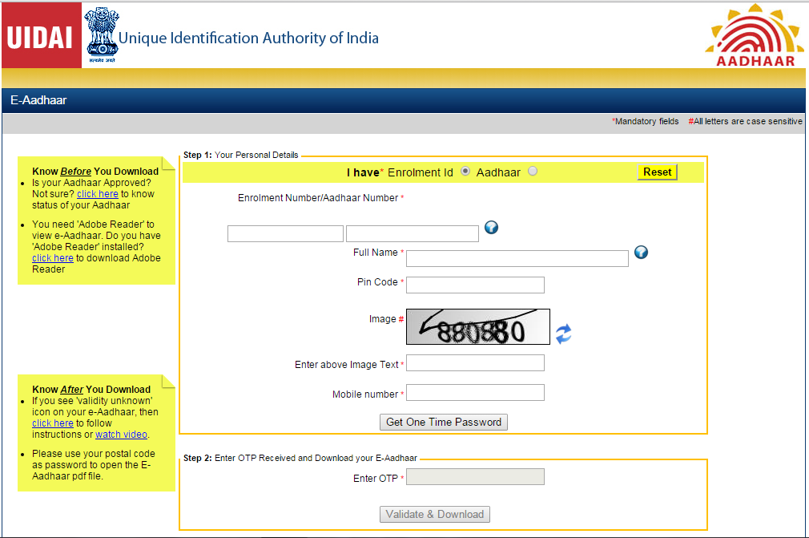
Task: Click the Pin Code input field
Action: pos(475,285)
